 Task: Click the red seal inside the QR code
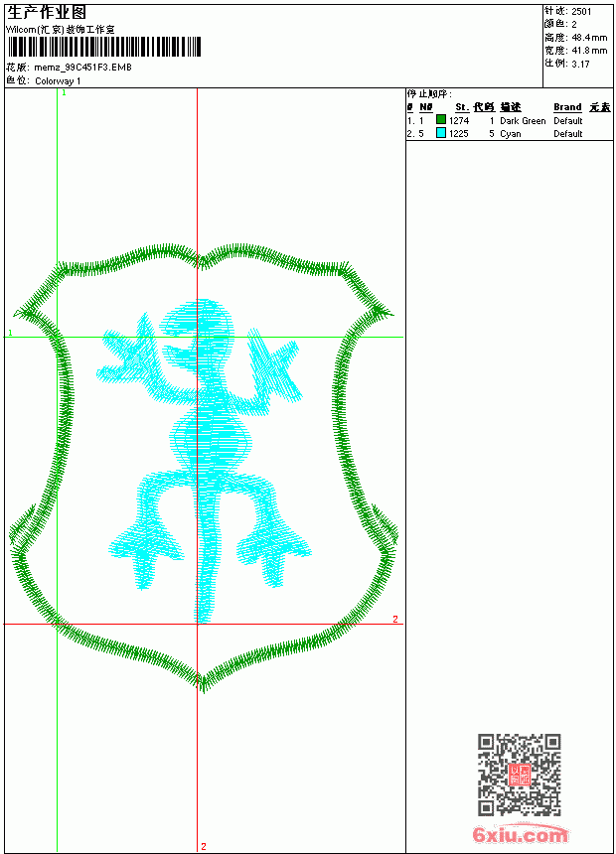tap(520, 775)
